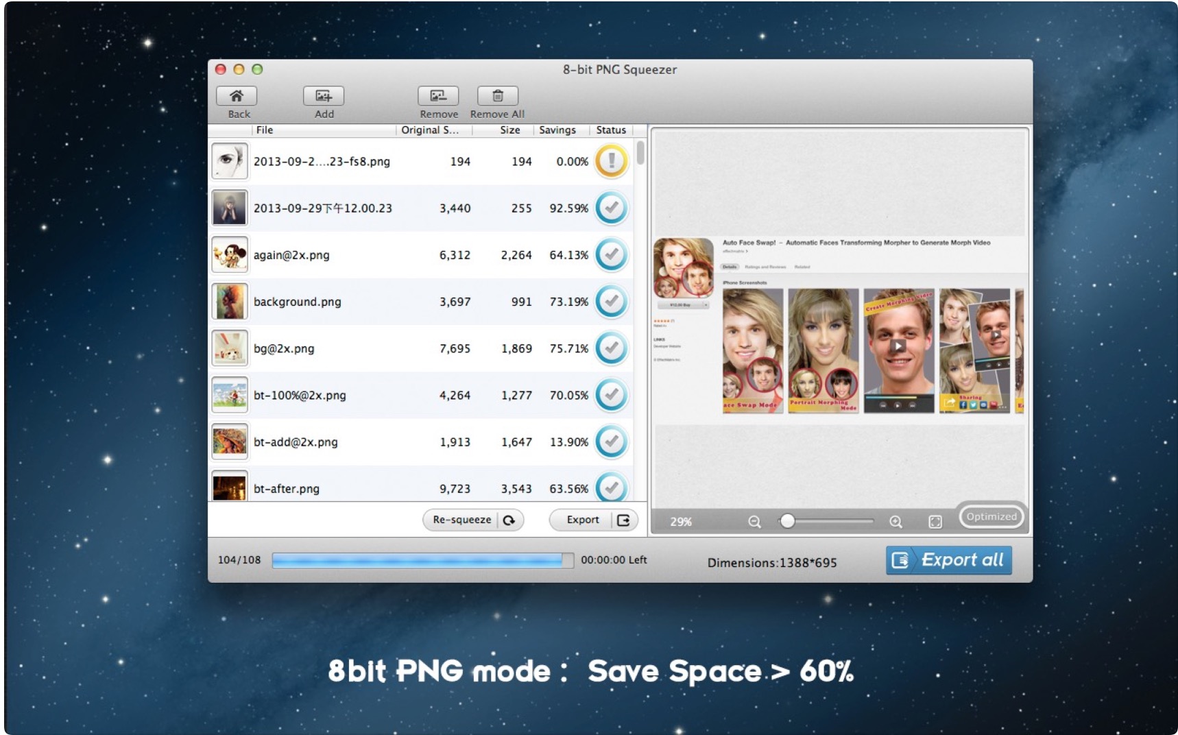Screen dimensions: 1178x735
Task: Sort list by Savings column
Action: click(557, 130)
